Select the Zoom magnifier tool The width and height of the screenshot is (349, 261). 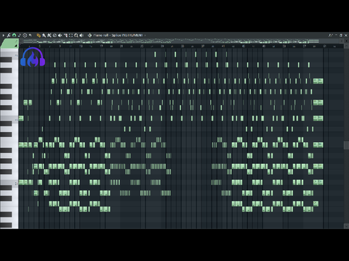pyautogui.click(x=76, y=36)
